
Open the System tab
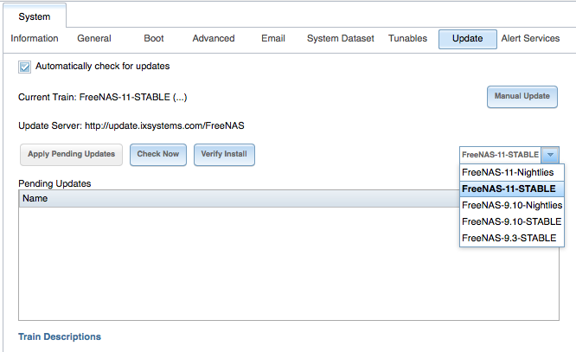pyautogui.click(x=35, y=16)
